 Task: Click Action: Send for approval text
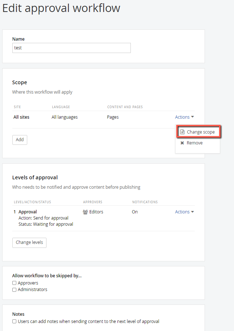click(43, 218)
